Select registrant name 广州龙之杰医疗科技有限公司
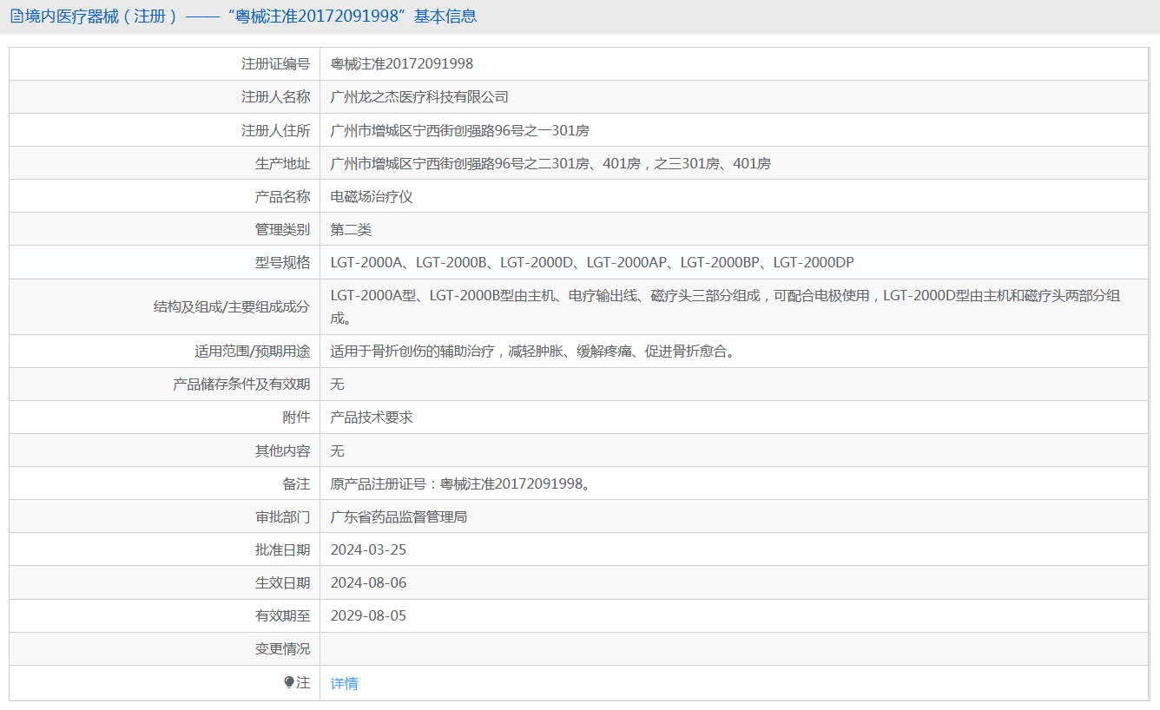Viewport: 1160px width, 710px height. pos(420,96)
